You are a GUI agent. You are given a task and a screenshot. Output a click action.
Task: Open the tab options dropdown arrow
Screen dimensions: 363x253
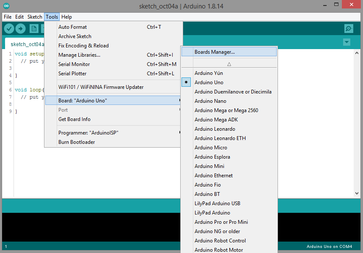[x=346, y=42]
